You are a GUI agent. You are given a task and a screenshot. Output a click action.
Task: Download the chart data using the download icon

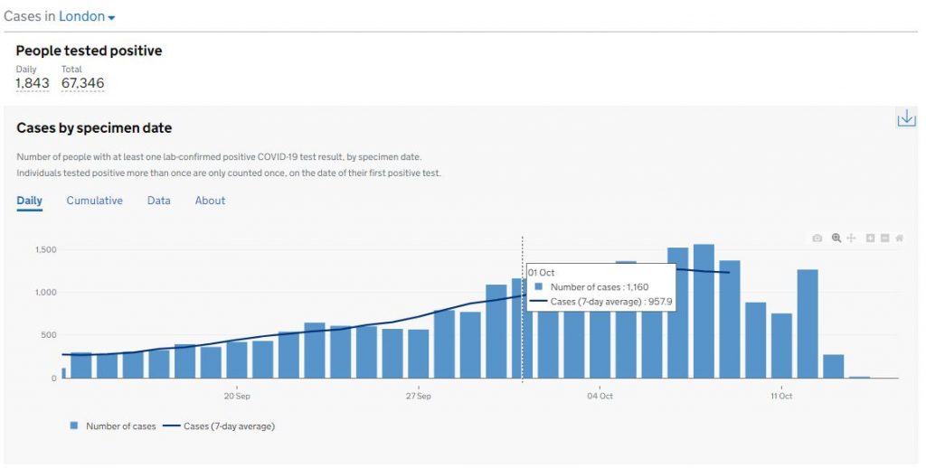tap(905, 118)
